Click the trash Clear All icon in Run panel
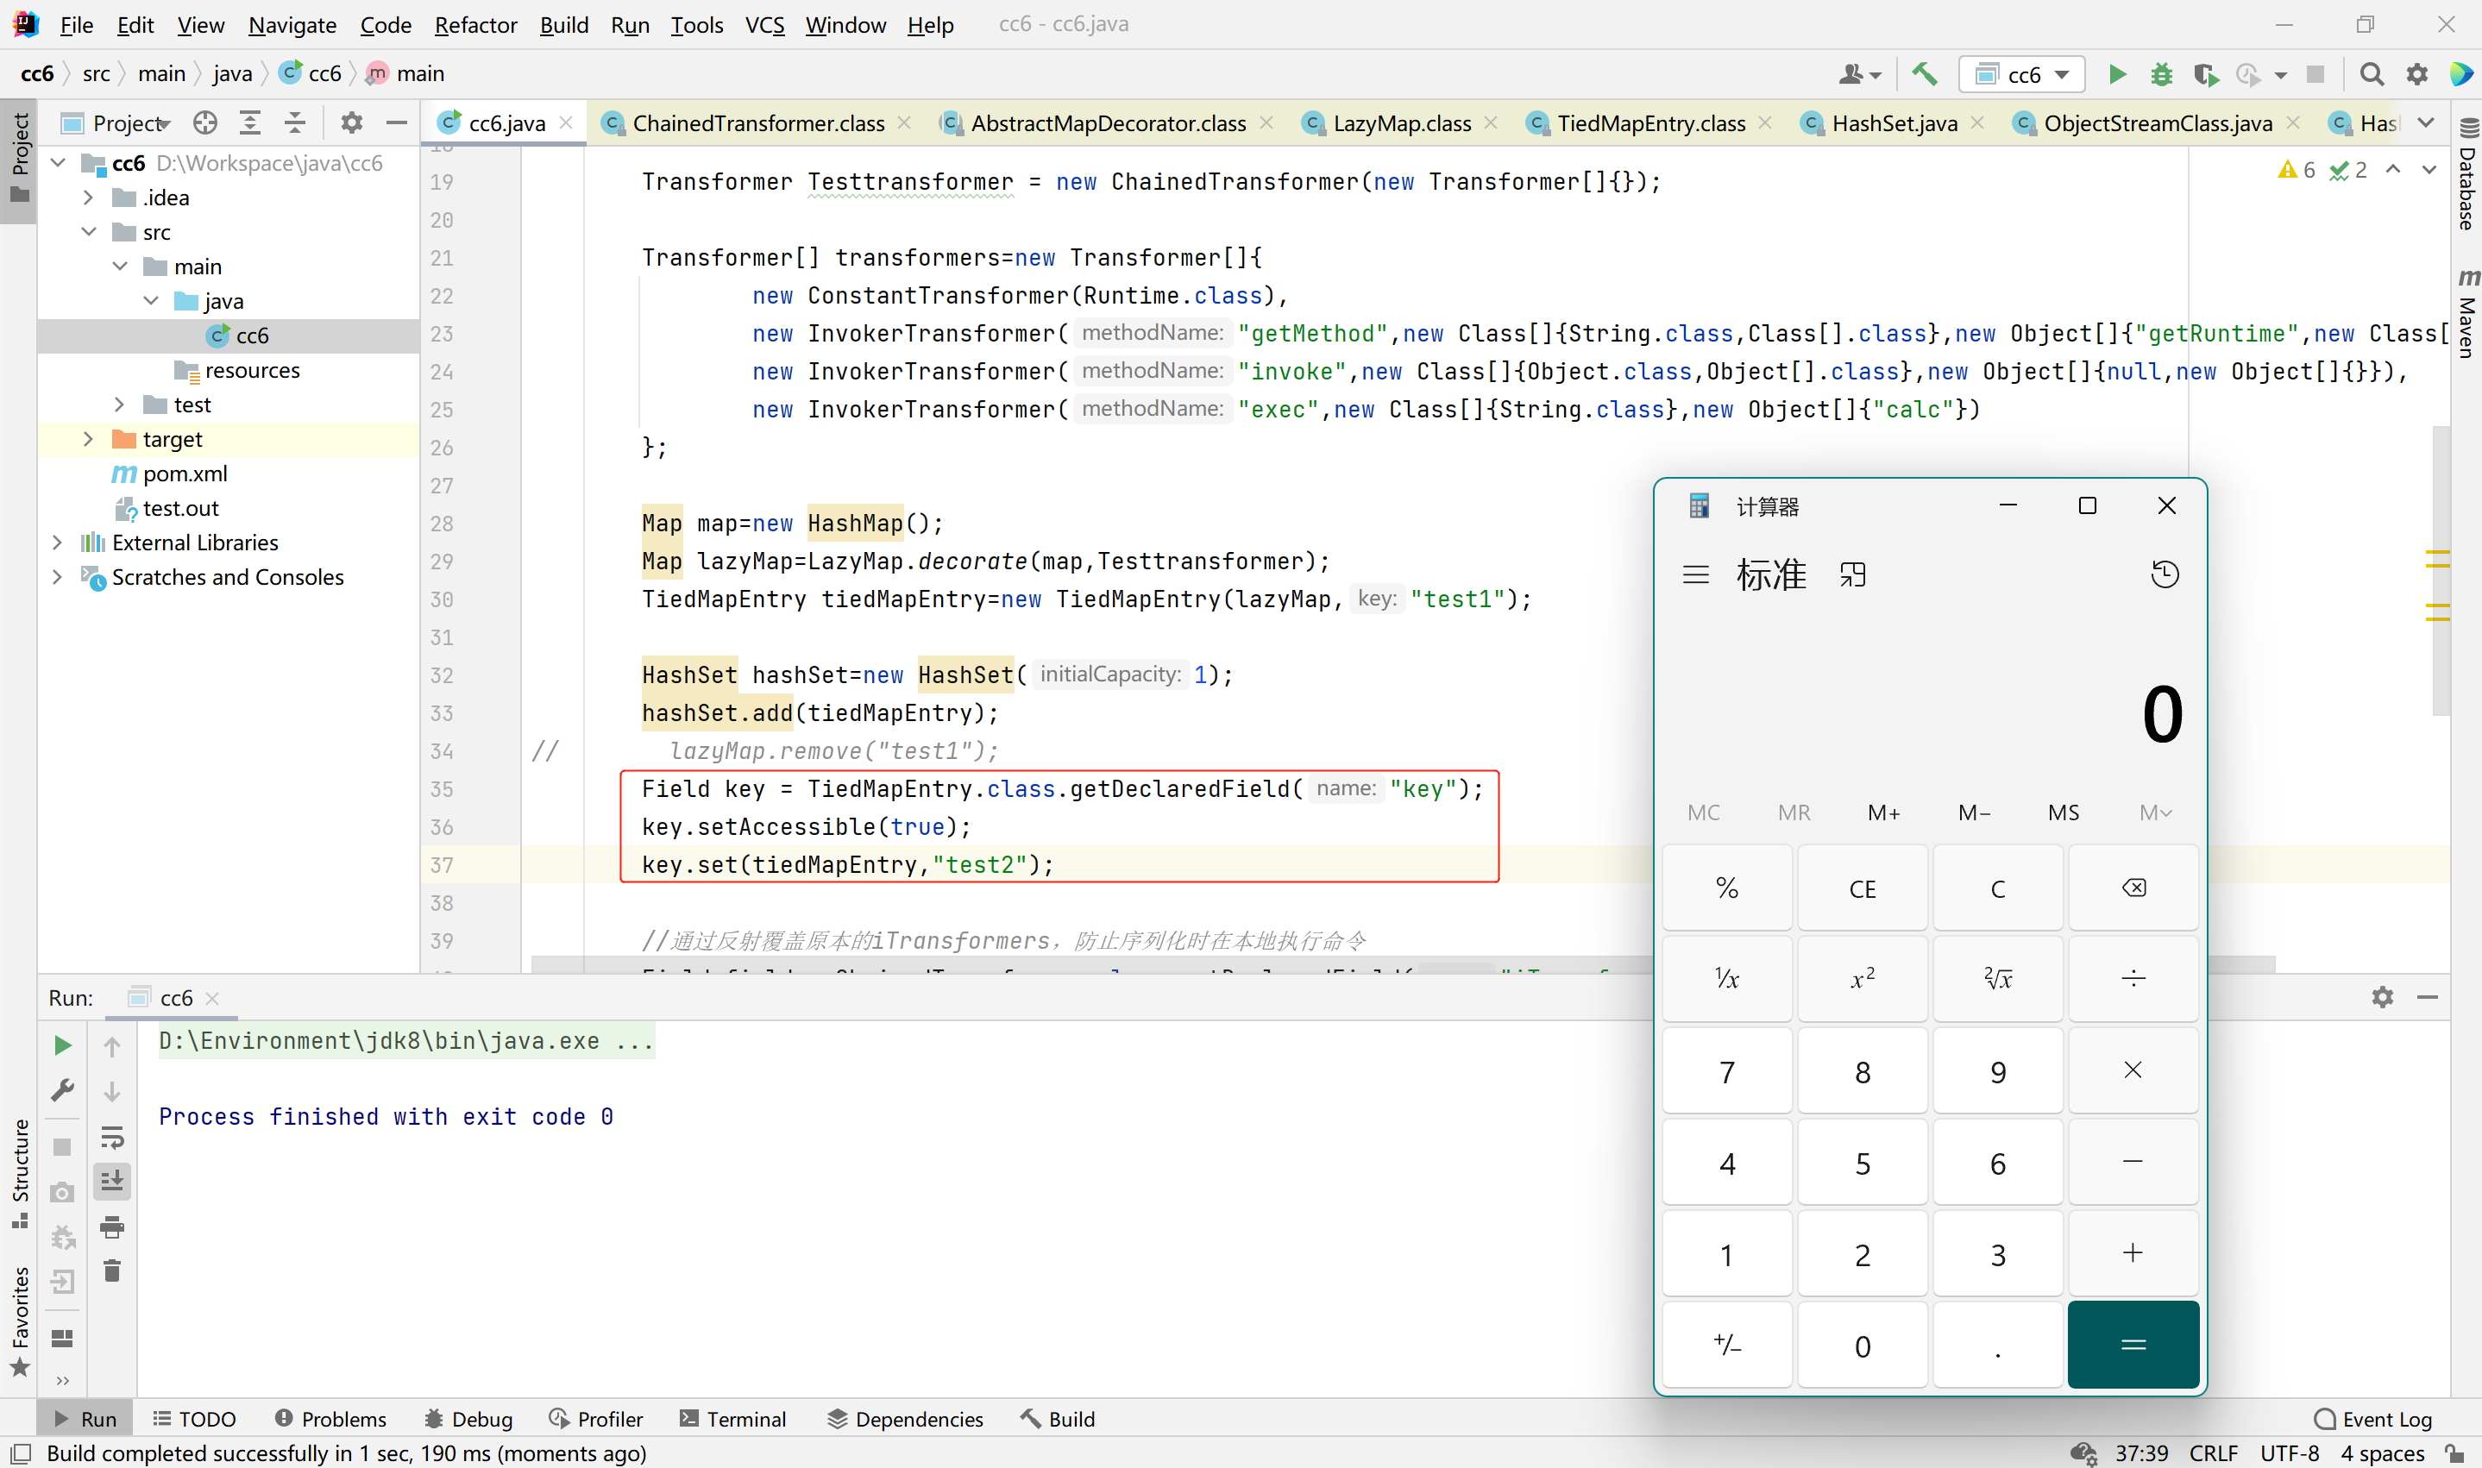Viewport: 2482px width, 1468px height. [112, 1271]
